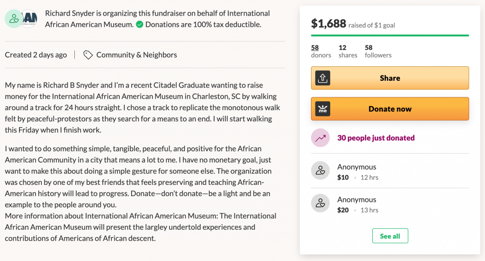Open the International African American Museum logo
This screenshot has width=485, height=261.
(x=30, y=19)
